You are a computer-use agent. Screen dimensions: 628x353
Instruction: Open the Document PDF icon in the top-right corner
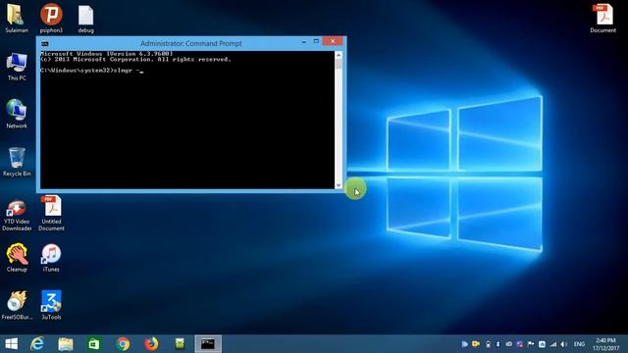602,18
